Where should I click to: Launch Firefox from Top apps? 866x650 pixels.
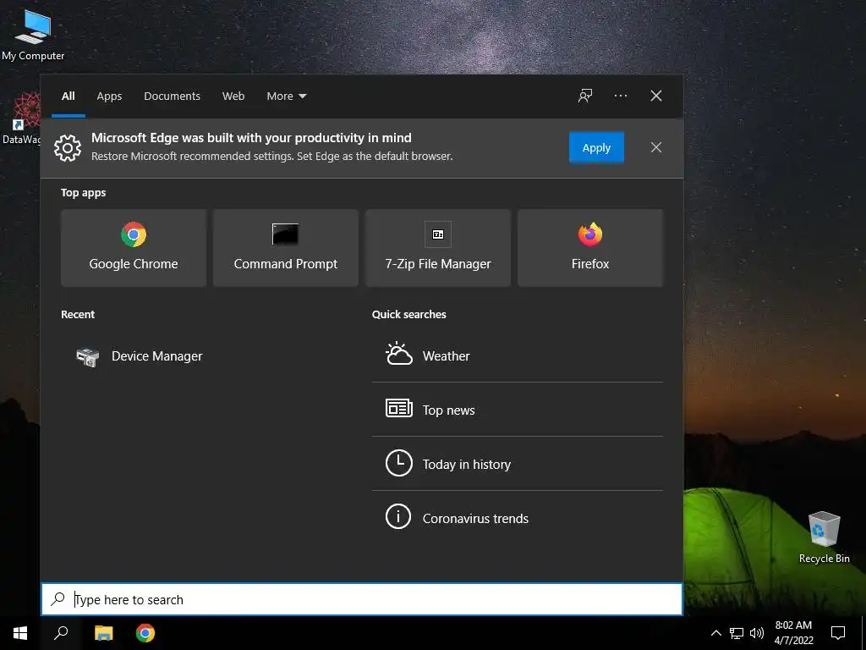(589, 248)
